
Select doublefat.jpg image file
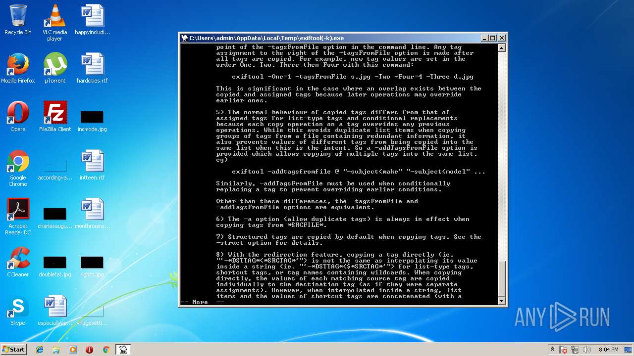point(54,266)
